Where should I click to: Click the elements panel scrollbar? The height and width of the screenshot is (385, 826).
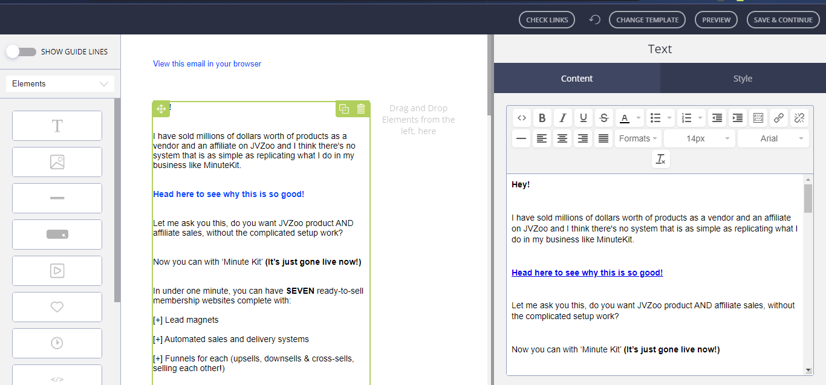coord(117,199)
